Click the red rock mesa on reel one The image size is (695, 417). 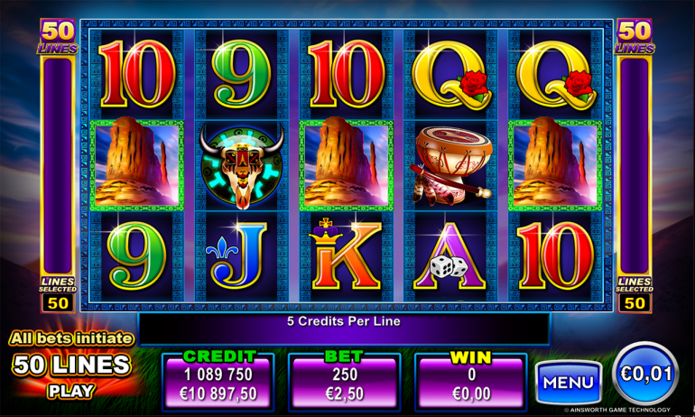137,165
